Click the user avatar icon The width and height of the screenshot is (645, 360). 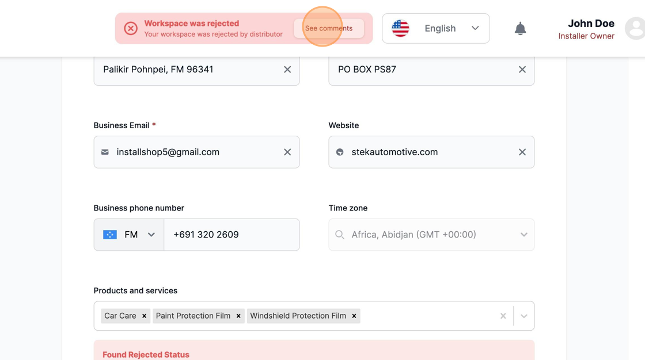(635, 29)
